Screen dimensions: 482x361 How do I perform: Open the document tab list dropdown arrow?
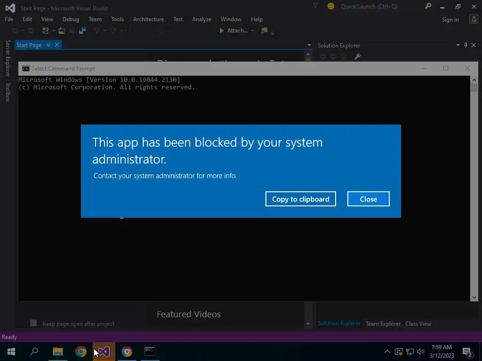(x=309, y=45)
